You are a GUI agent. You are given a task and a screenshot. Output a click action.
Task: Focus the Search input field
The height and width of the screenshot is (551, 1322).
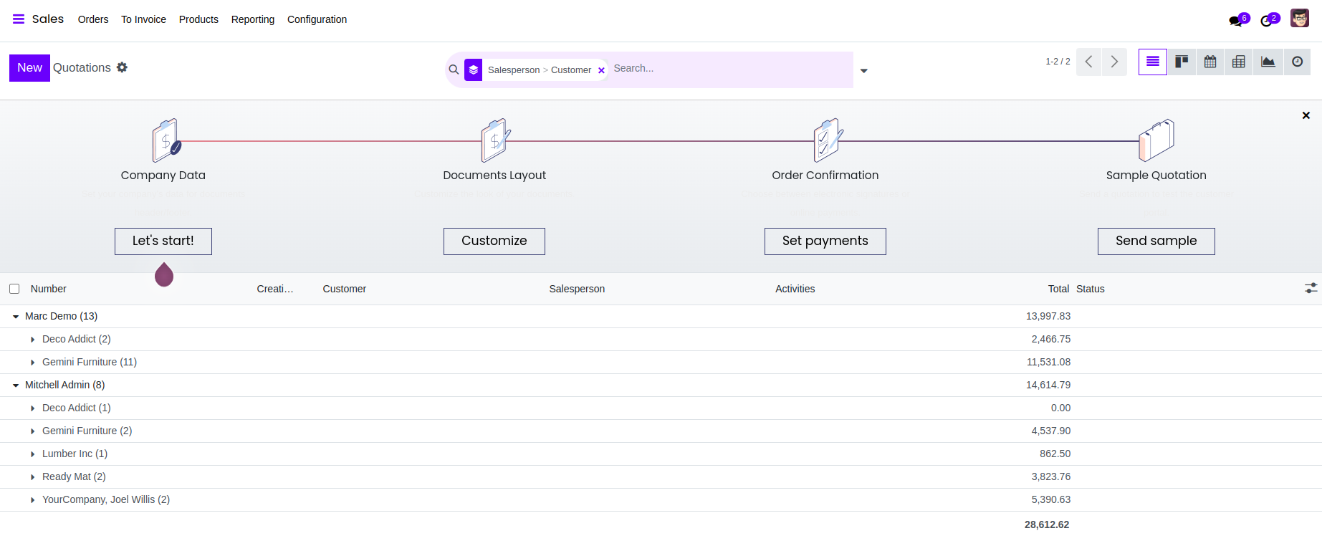tap(731, 69)
